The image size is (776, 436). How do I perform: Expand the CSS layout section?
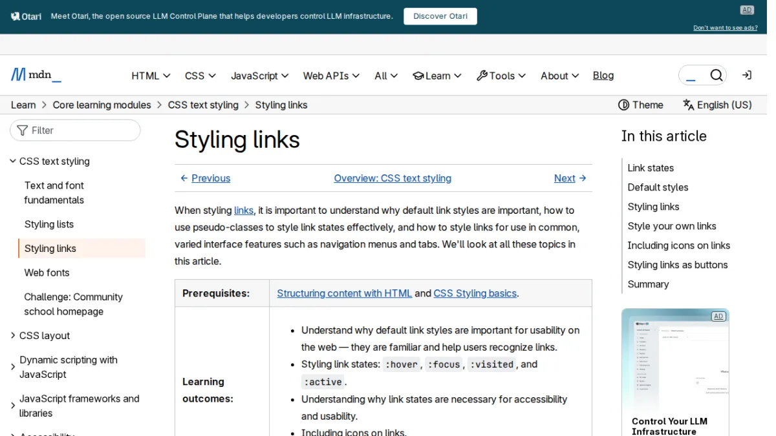(13, 335)
